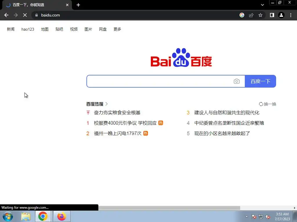
Task: Open headline 校服费4000元引争议 学校回应
Action: (125, 123)
